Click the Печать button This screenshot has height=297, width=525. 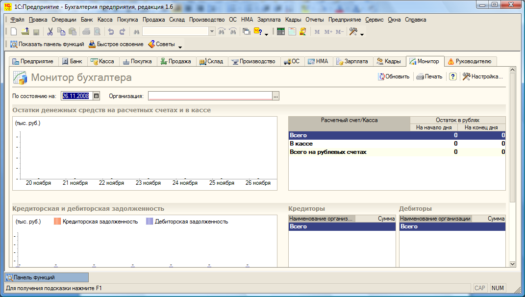[429, 76]
